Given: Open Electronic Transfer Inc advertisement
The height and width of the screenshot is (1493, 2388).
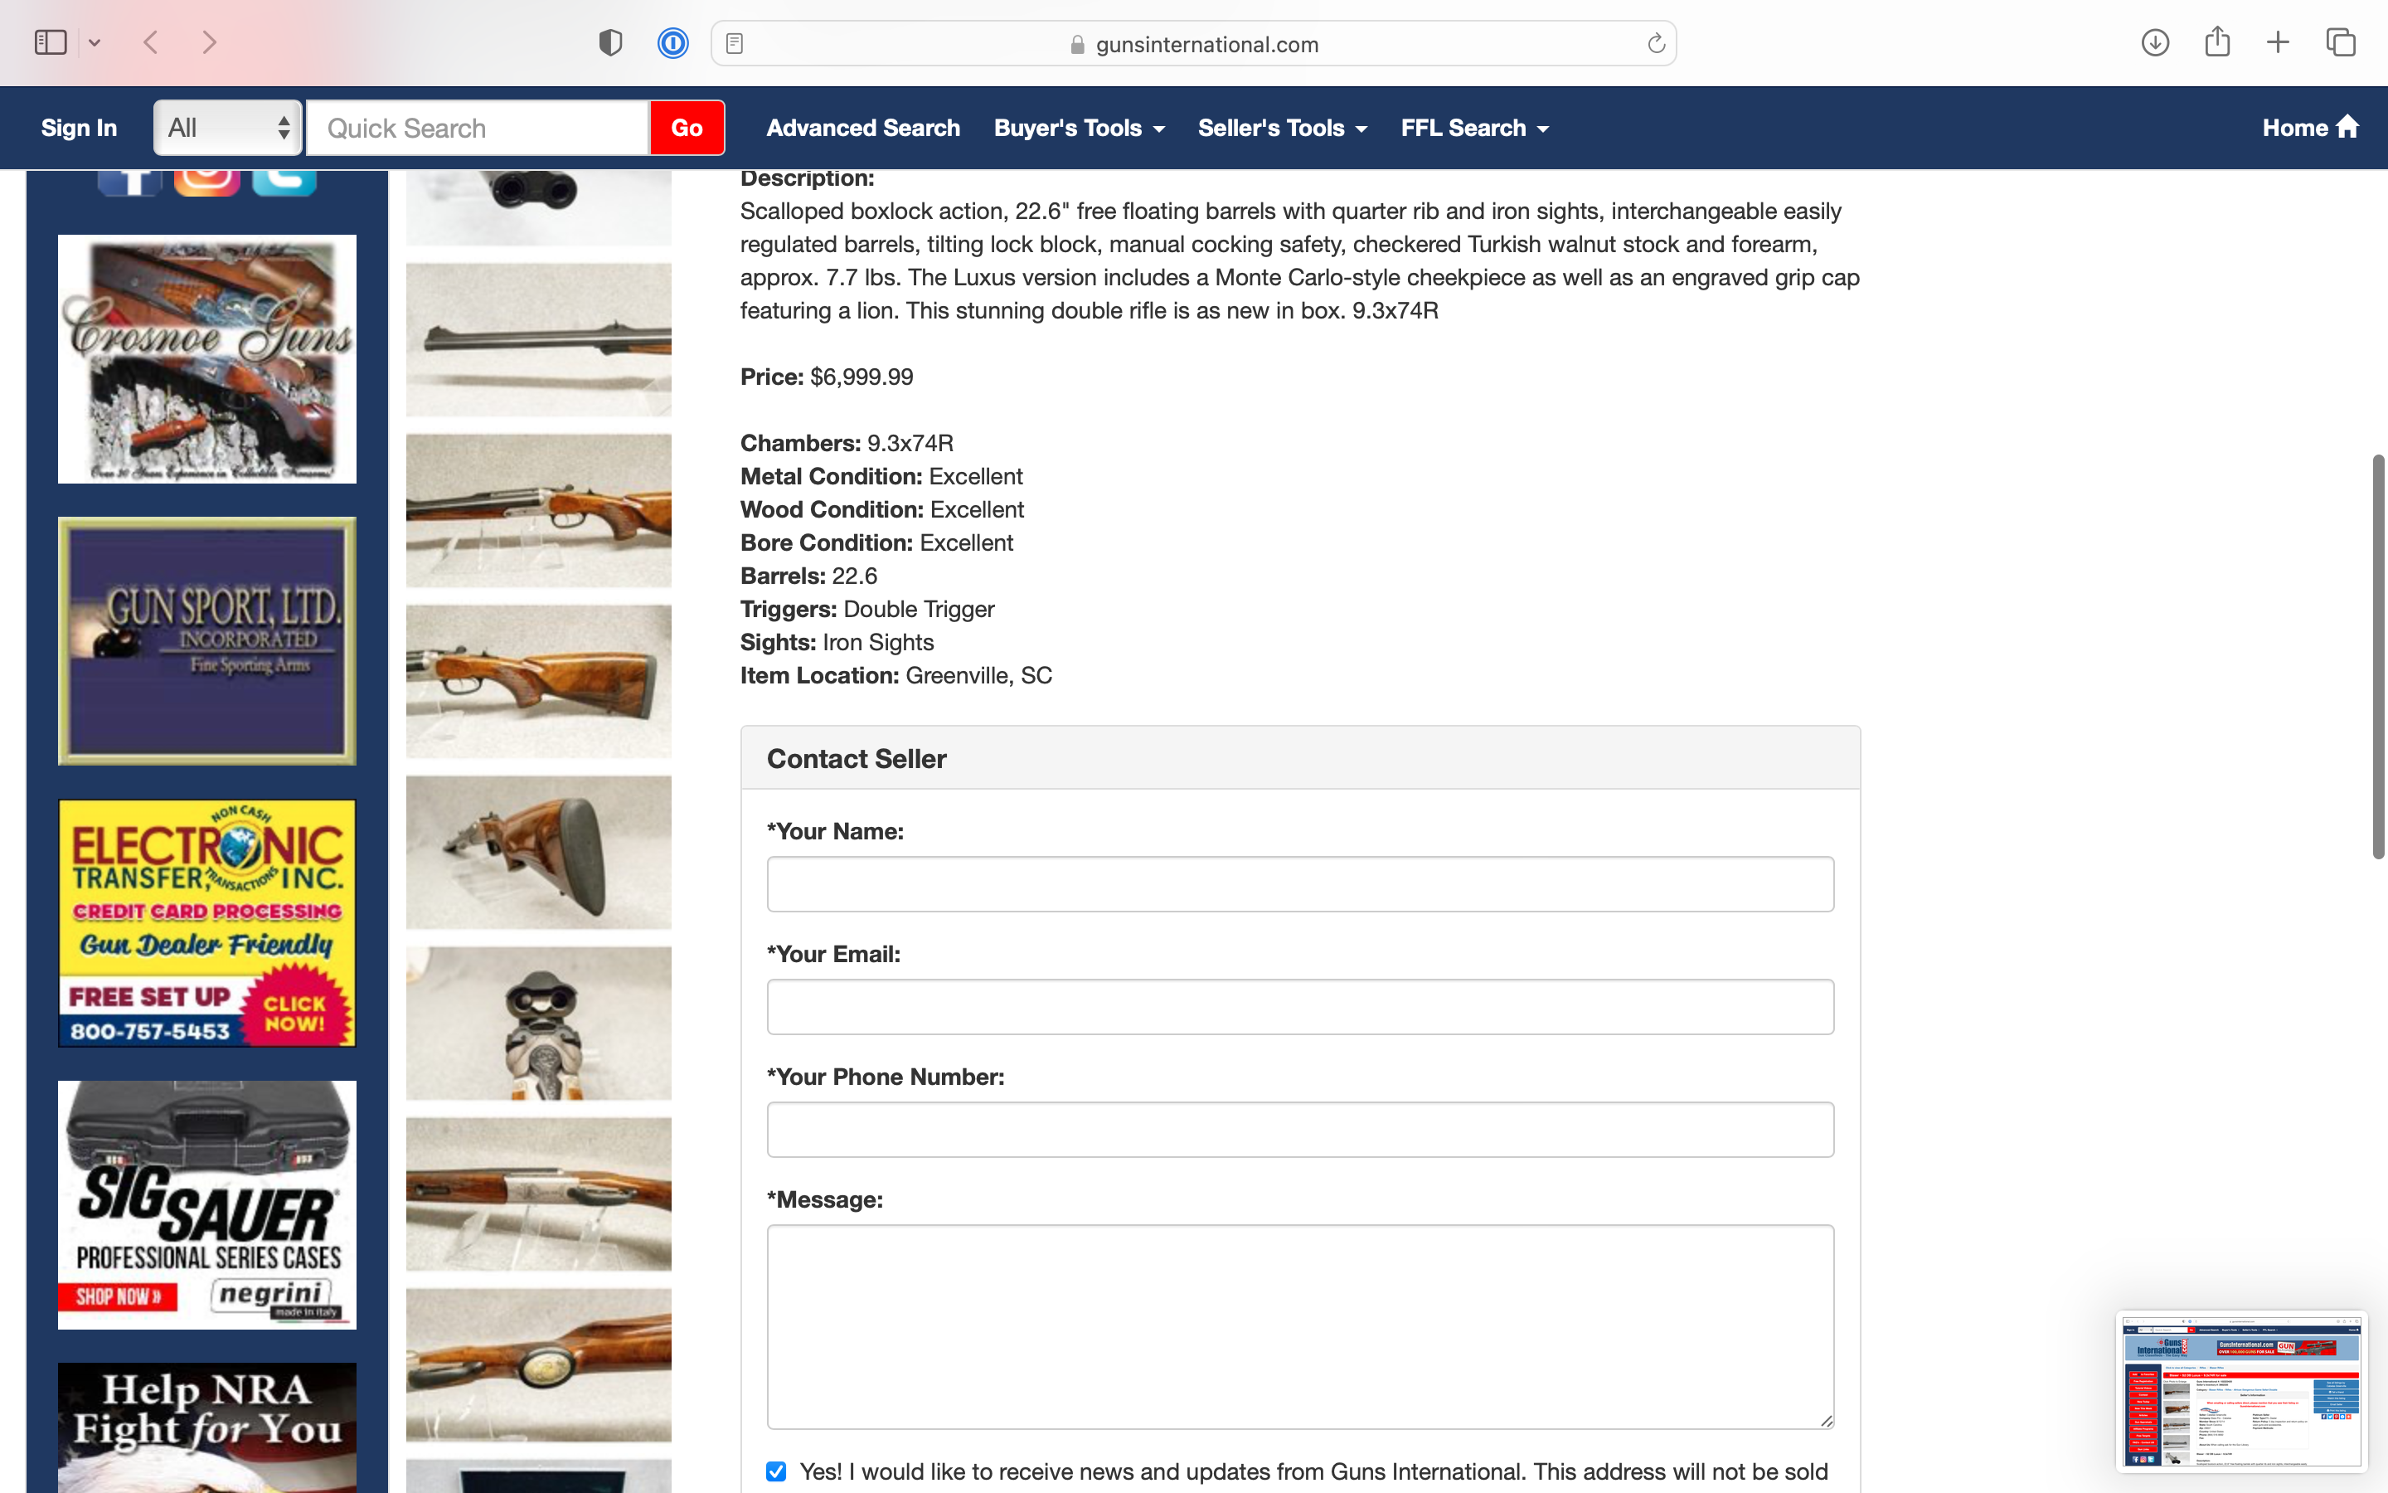Looking at the screenshot, I should [207, 923].
